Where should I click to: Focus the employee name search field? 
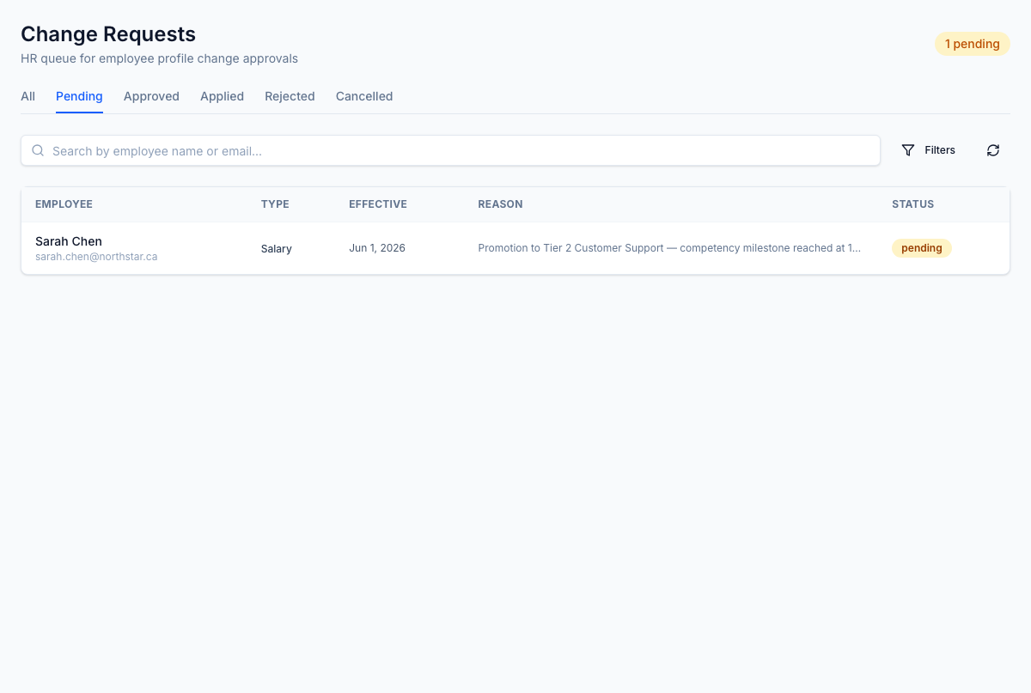tap(450, 150)
